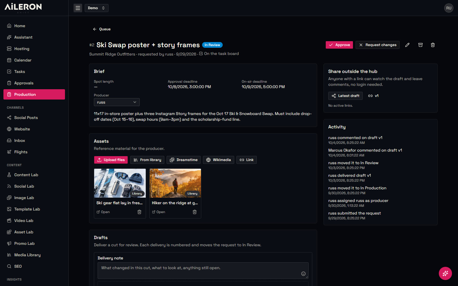Open Approvals in sidebar
This screenshot has width=458, height=286.
[x=34, y=83]
